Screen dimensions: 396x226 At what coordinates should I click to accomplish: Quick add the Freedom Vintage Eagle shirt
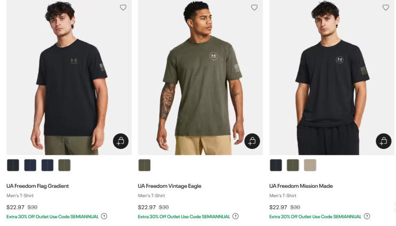[x=252, y=141]
